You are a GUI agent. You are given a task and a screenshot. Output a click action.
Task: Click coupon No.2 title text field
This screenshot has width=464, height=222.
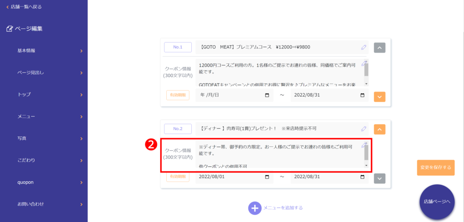[276, 129]
